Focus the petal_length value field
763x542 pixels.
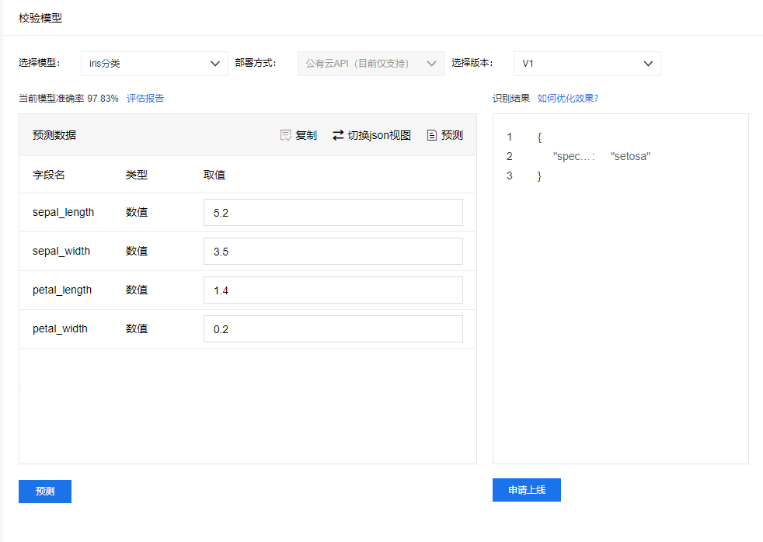click(x=333, y=290)
